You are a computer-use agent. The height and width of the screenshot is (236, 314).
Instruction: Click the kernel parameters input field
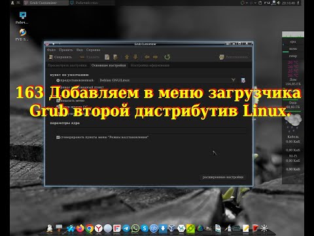point(151,130)
